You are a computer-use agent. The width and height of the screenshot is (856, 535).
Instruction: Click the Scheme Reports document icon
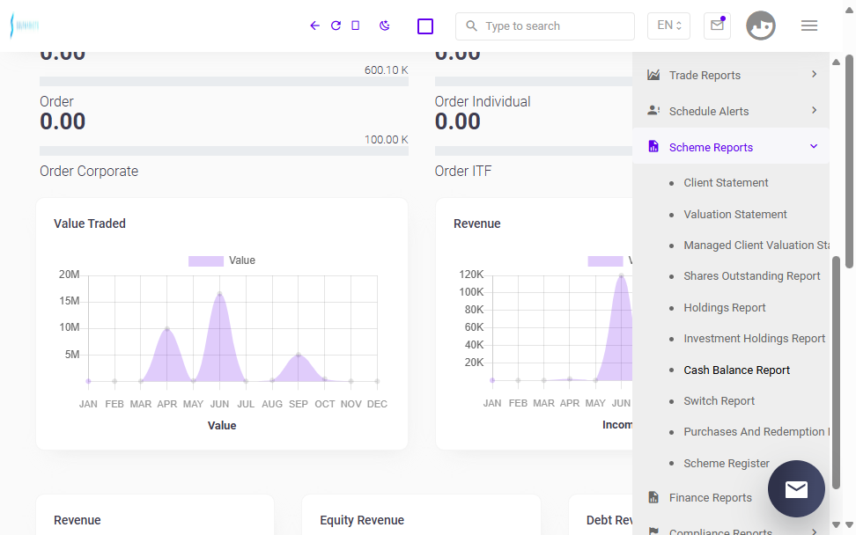pyautogui.click(x=653, y=146)
